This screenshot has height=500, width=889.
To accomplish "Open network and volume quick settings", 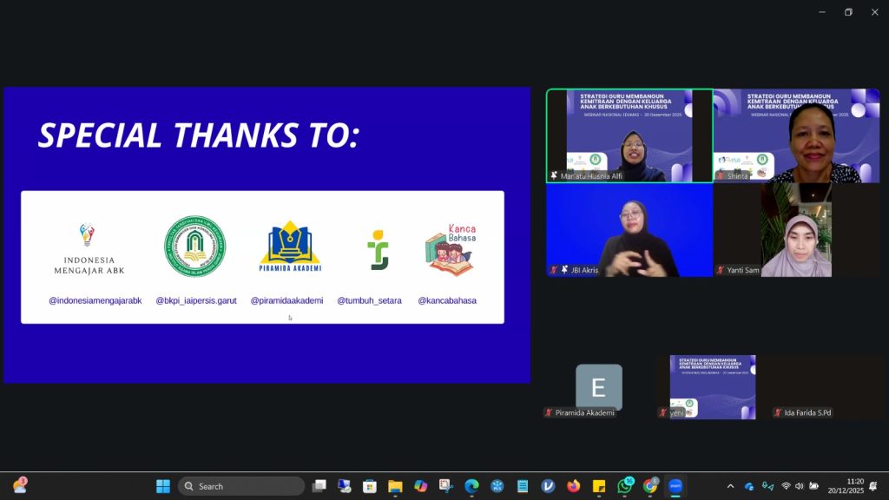I will coord(799,486).
